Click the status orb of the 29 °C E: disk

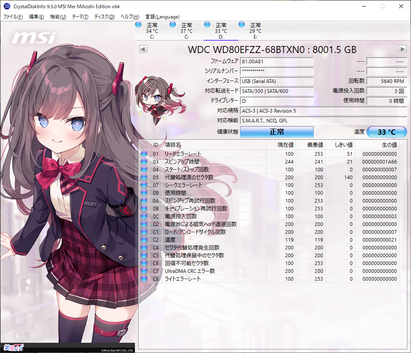[242, 24]
